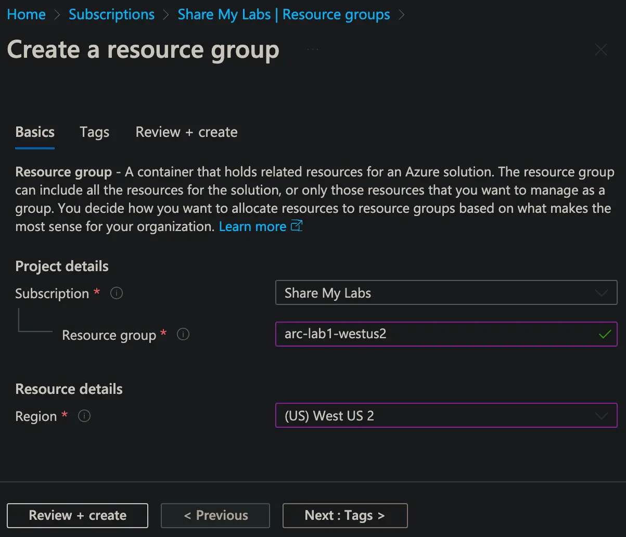This screenshot has width=626, height=537.
Task: Open the Share My Labs | Resource groups breadcrumb
Action: [x=284, y=15]
